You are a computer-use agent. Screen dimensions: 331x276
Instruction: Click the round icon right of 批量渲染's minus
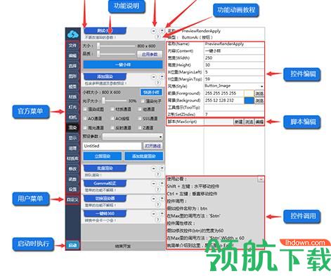(x=162, y=169)
